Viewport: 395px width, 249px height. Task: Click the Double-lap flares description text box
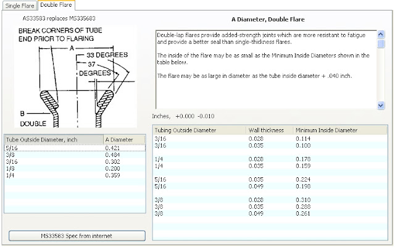pyautogui.click(x=266, y=70)
